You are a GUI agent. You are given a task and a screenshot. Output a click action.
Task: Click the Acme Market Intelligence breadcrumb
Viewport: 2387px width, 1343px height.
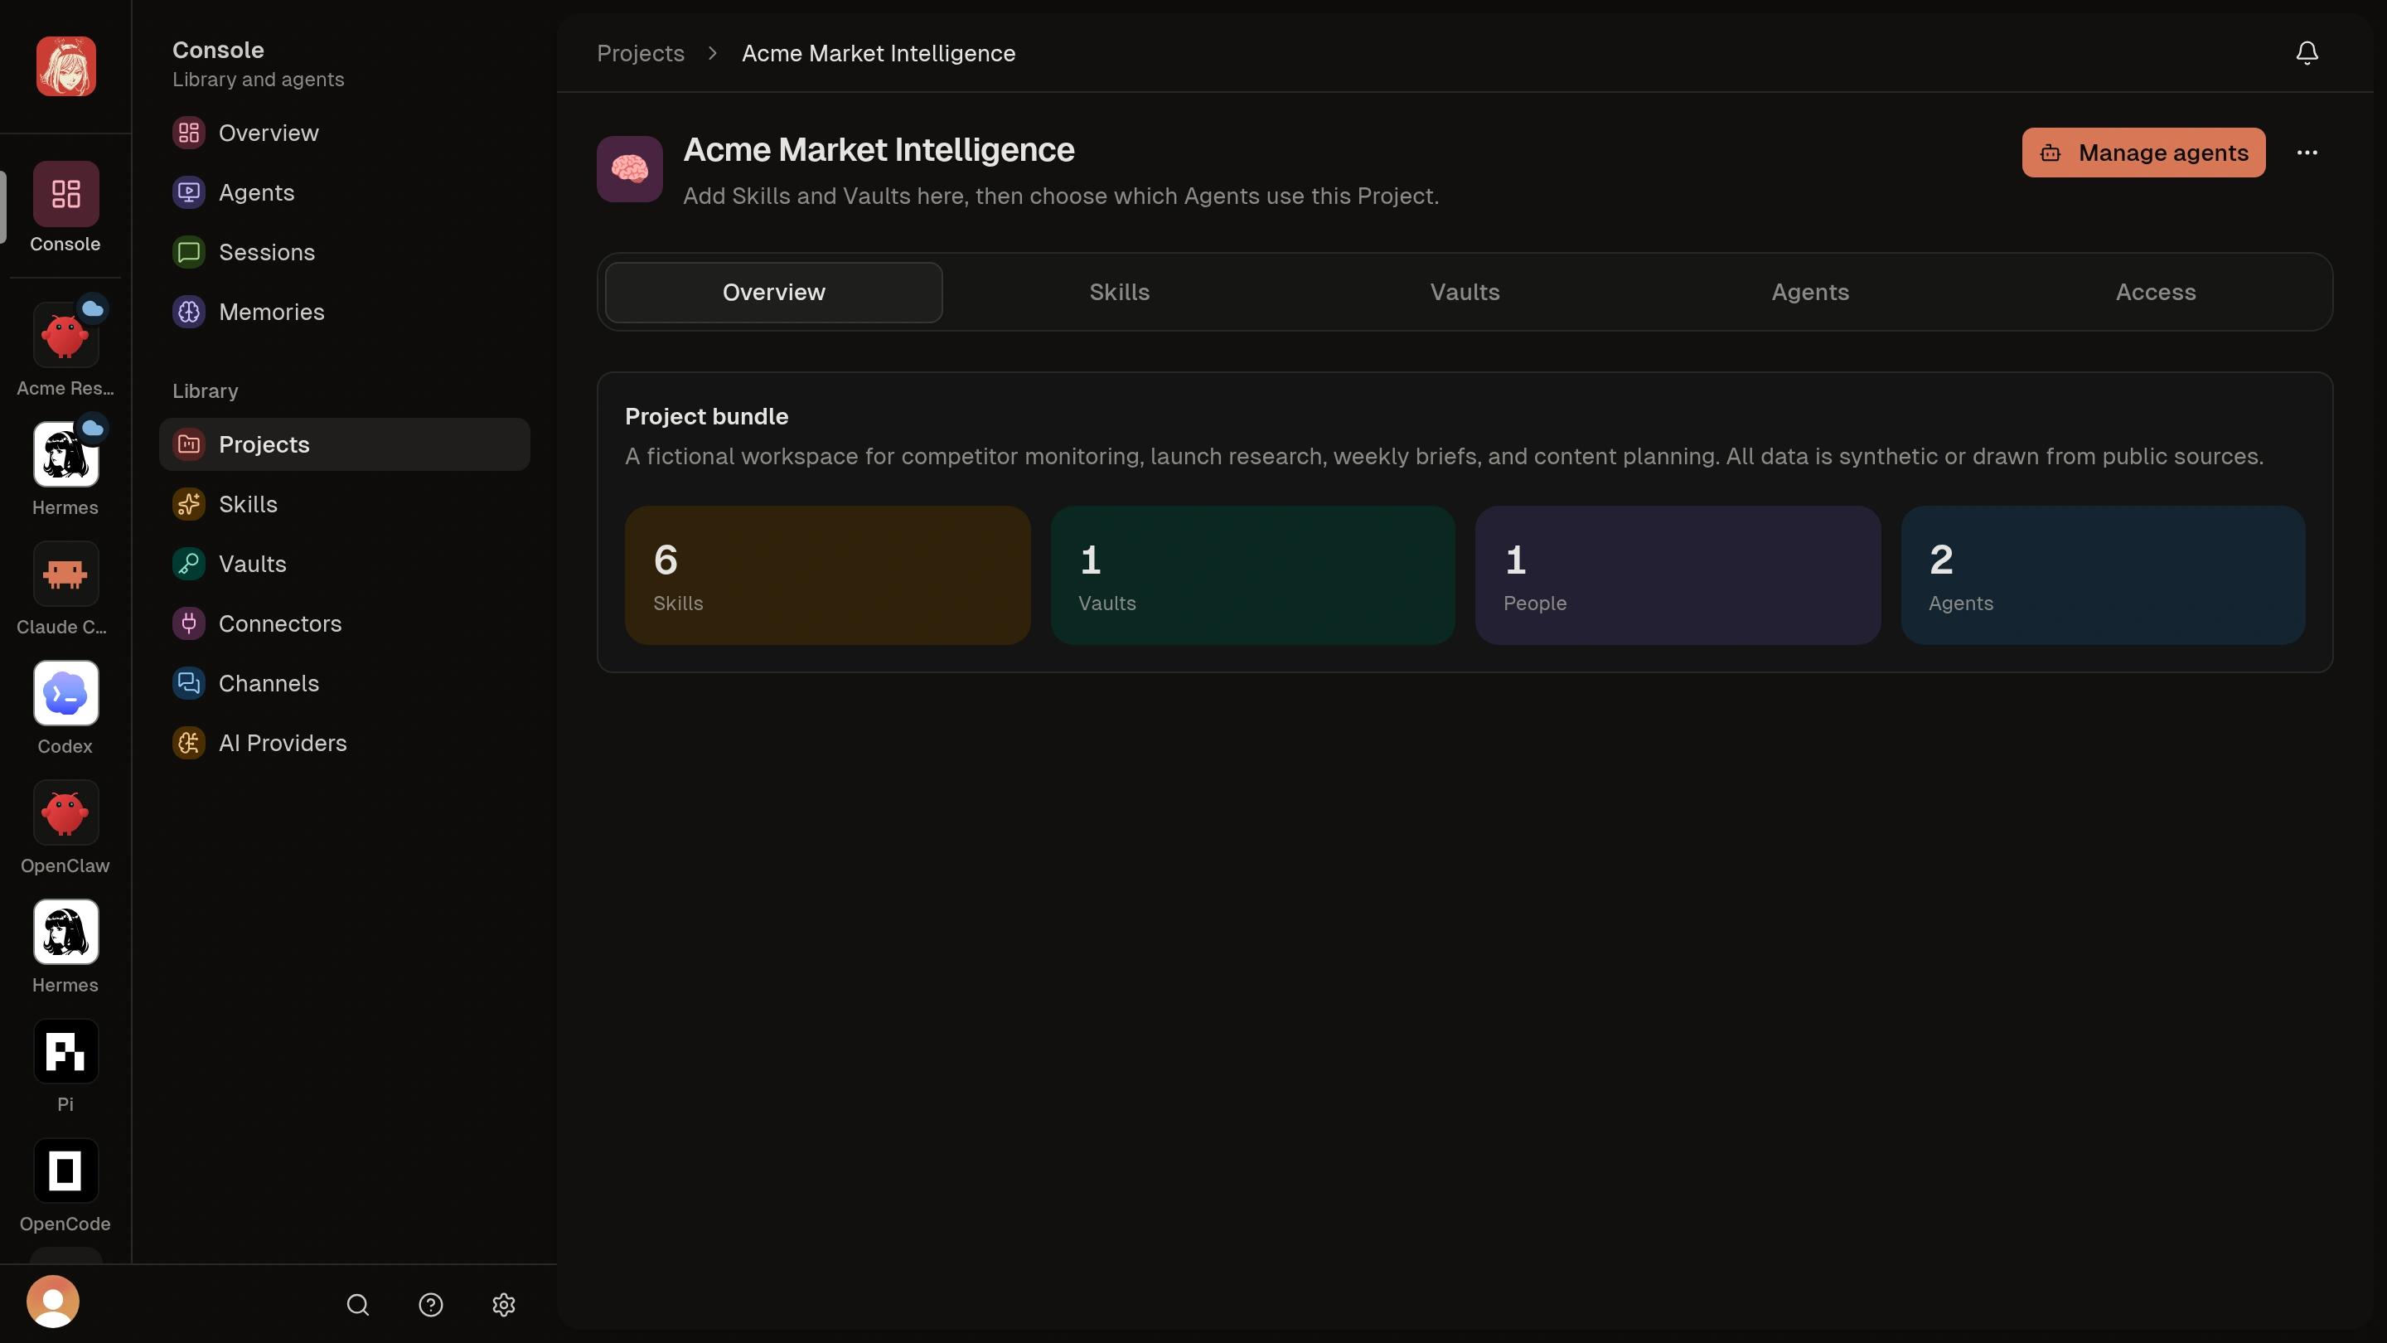pos(879,53)
